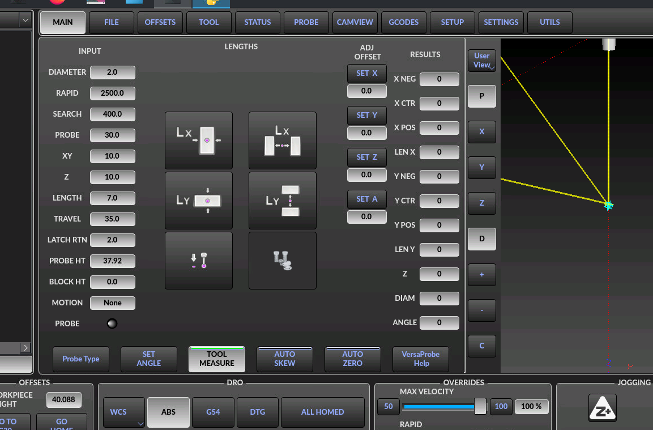
Task: Click the SET X adjustment value field
Action: point(367,91)
